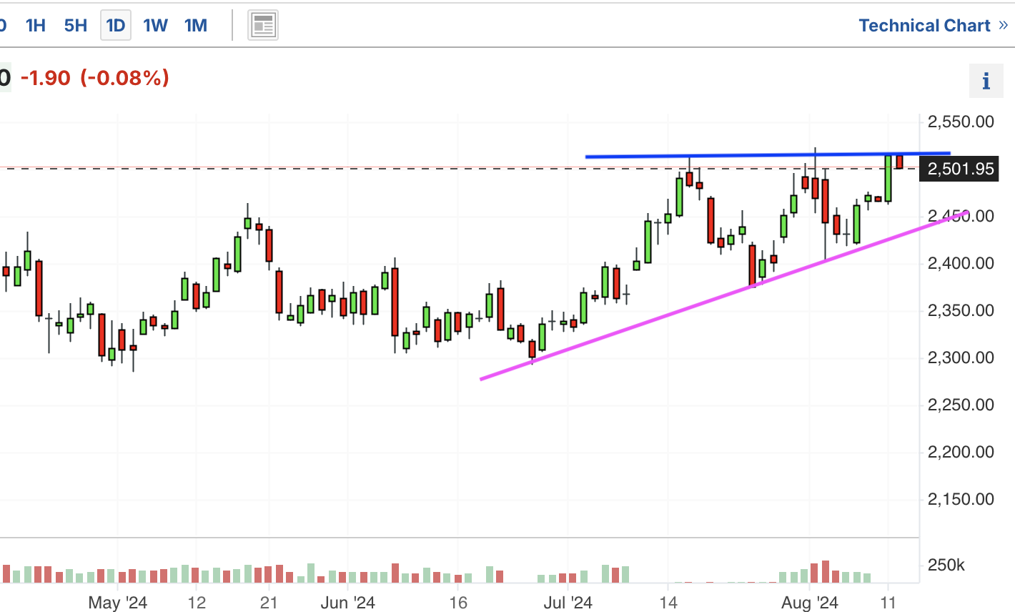Click the 16 date axis label
This screenshot has width=1015, height=612.
pos(458,603)
